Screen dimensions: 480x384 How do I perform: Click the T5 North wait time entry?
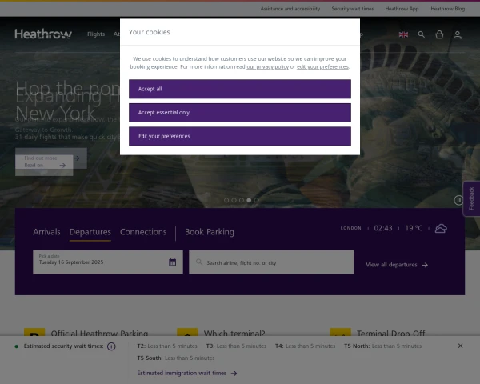click(382, 346)
